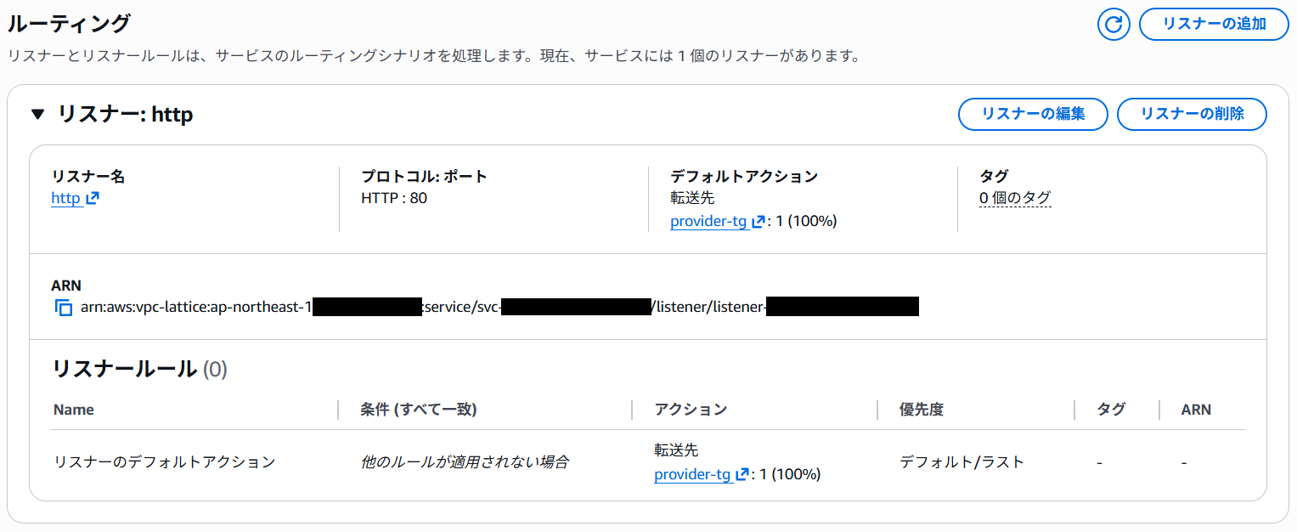This screenshot has width=1297, height=532.
Task: Click the タグ column header in rules table
Action: (1111, 410)
